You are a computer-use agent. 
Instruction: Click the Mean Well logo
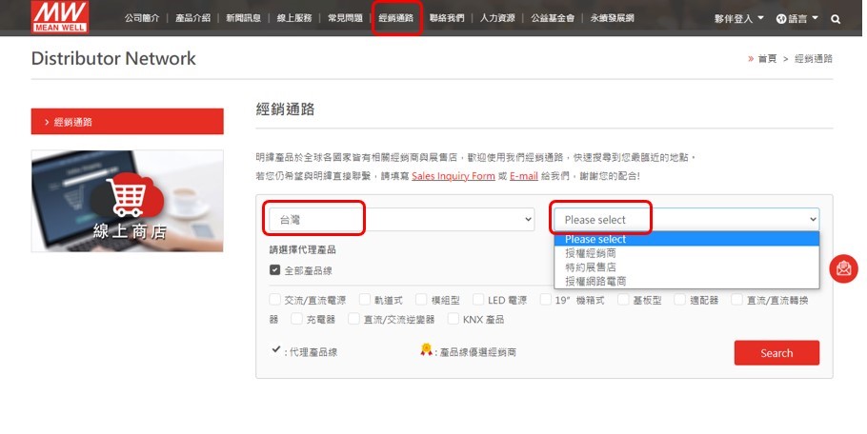pyautogui.click(x=58, y=16)
